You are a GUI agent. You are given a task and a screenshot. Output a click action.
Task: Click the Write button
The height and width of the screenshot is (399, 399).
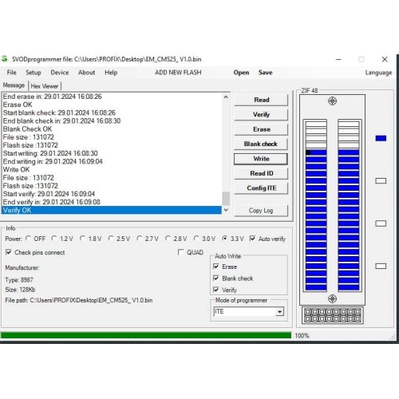coord(261,159)
